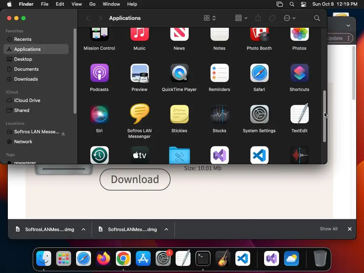Select the Notes app icon
364x273 pixels.
pyautogui.click(x=219, y=34)
